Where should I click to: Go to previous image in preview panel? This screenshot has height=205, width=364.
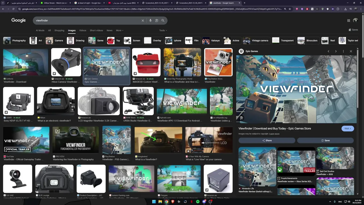328,51
